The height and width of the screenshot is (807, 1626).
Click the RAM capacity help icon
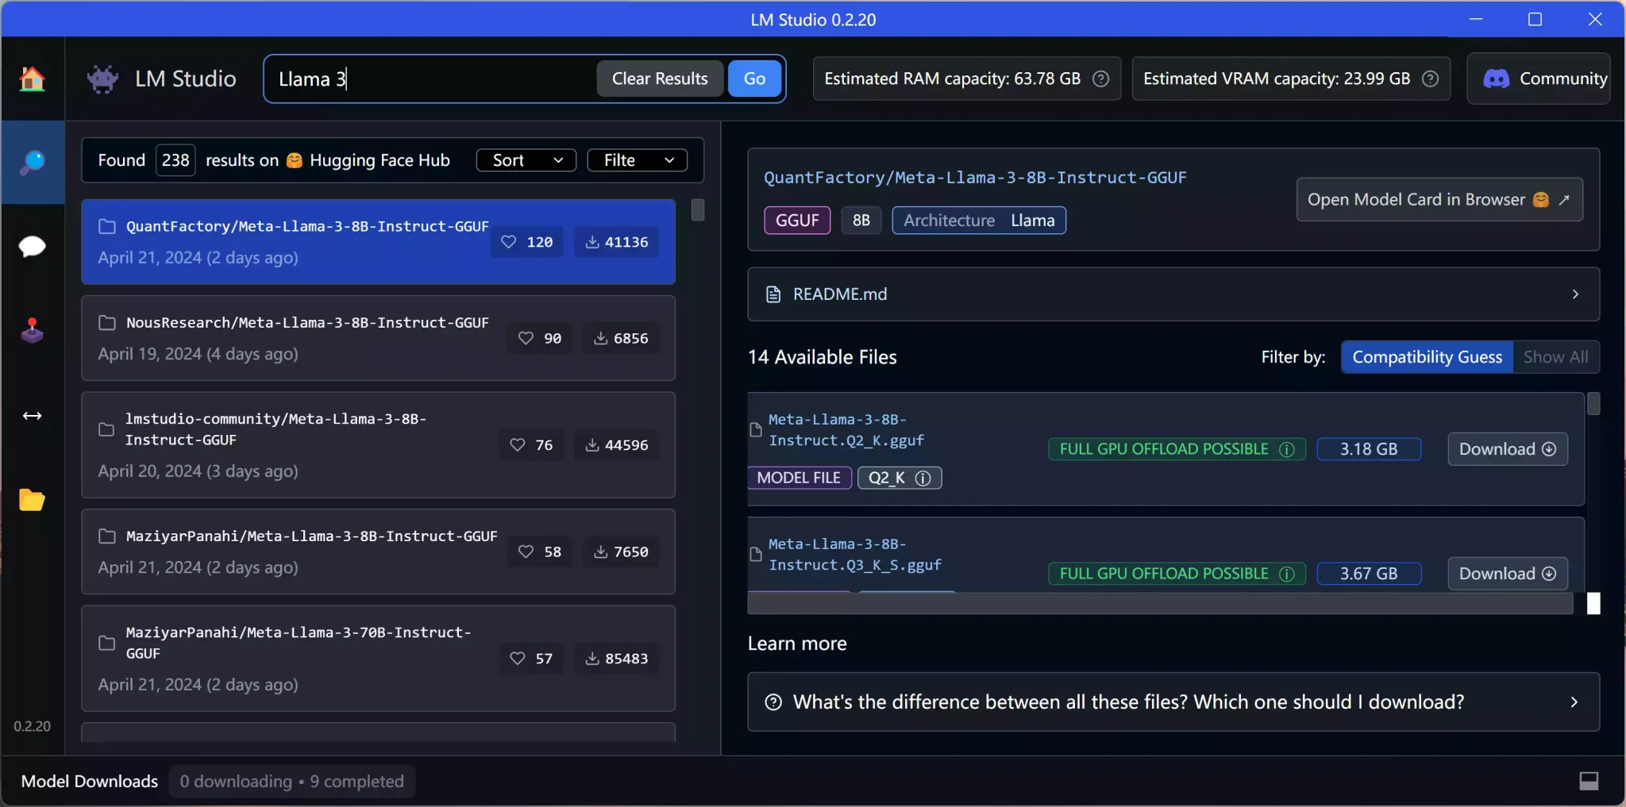coord(1100,79)
